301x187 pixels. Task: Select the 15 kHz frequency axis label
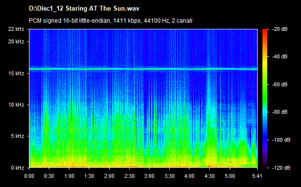[x=16, y=73]
